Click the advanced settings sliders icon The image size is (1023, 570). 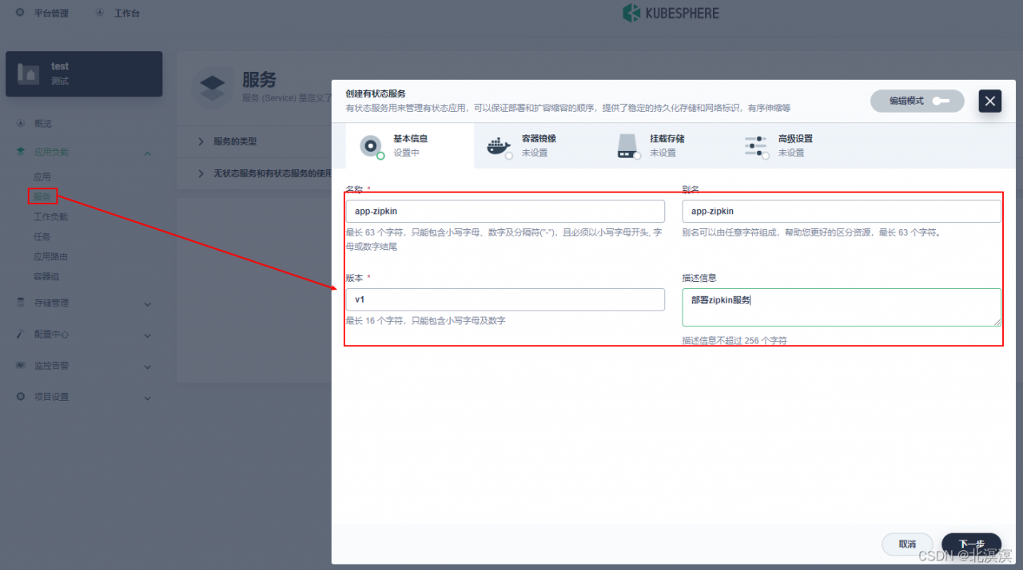tap(755, 146)
